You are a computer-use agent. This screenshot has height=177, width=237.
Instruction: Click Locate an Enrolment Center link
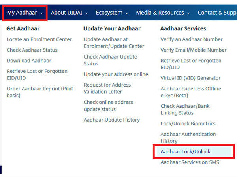click(x=39, y=39)
